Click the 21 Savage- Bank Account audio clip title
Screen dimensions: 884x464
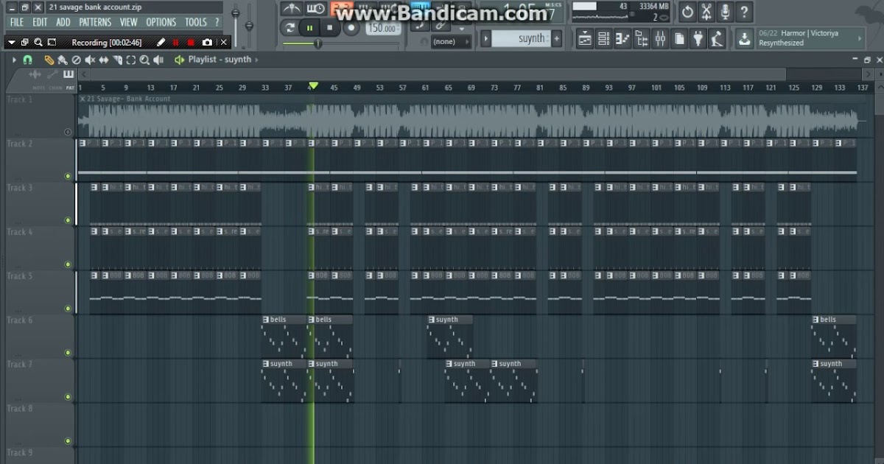coord(128,99)
